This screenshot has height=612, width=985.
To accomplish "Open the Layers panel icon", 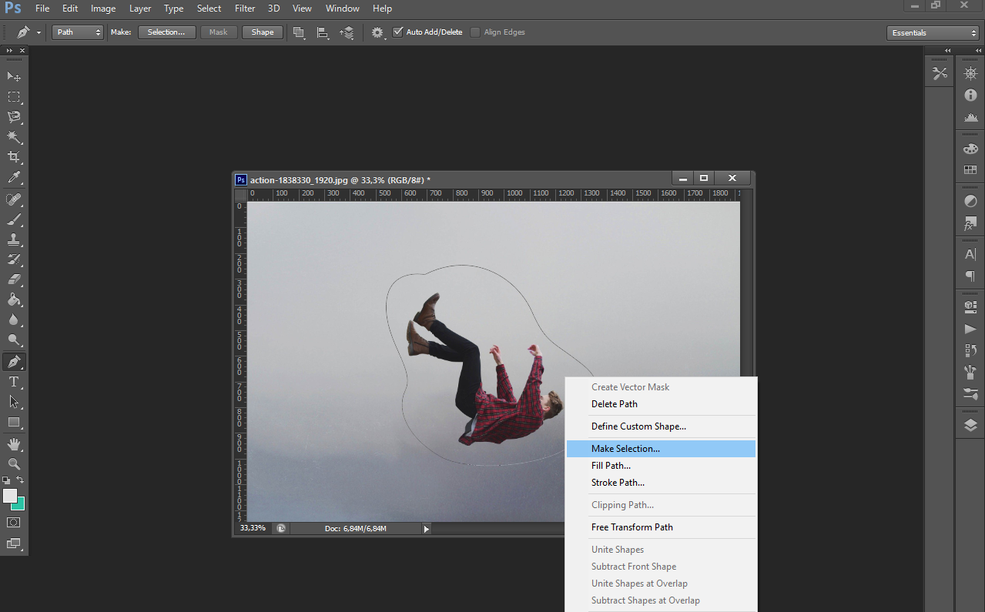I will coord(970,425).
